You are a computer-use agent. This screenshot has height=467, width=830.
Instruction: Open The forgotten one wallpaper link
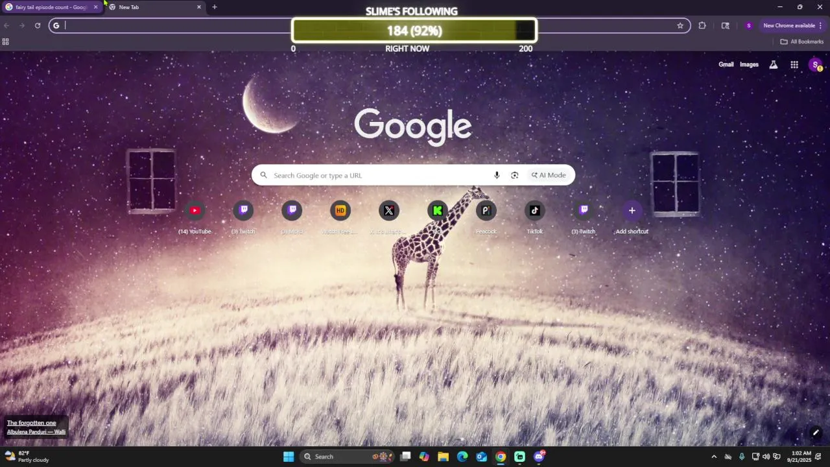click(x=32, y=423)
